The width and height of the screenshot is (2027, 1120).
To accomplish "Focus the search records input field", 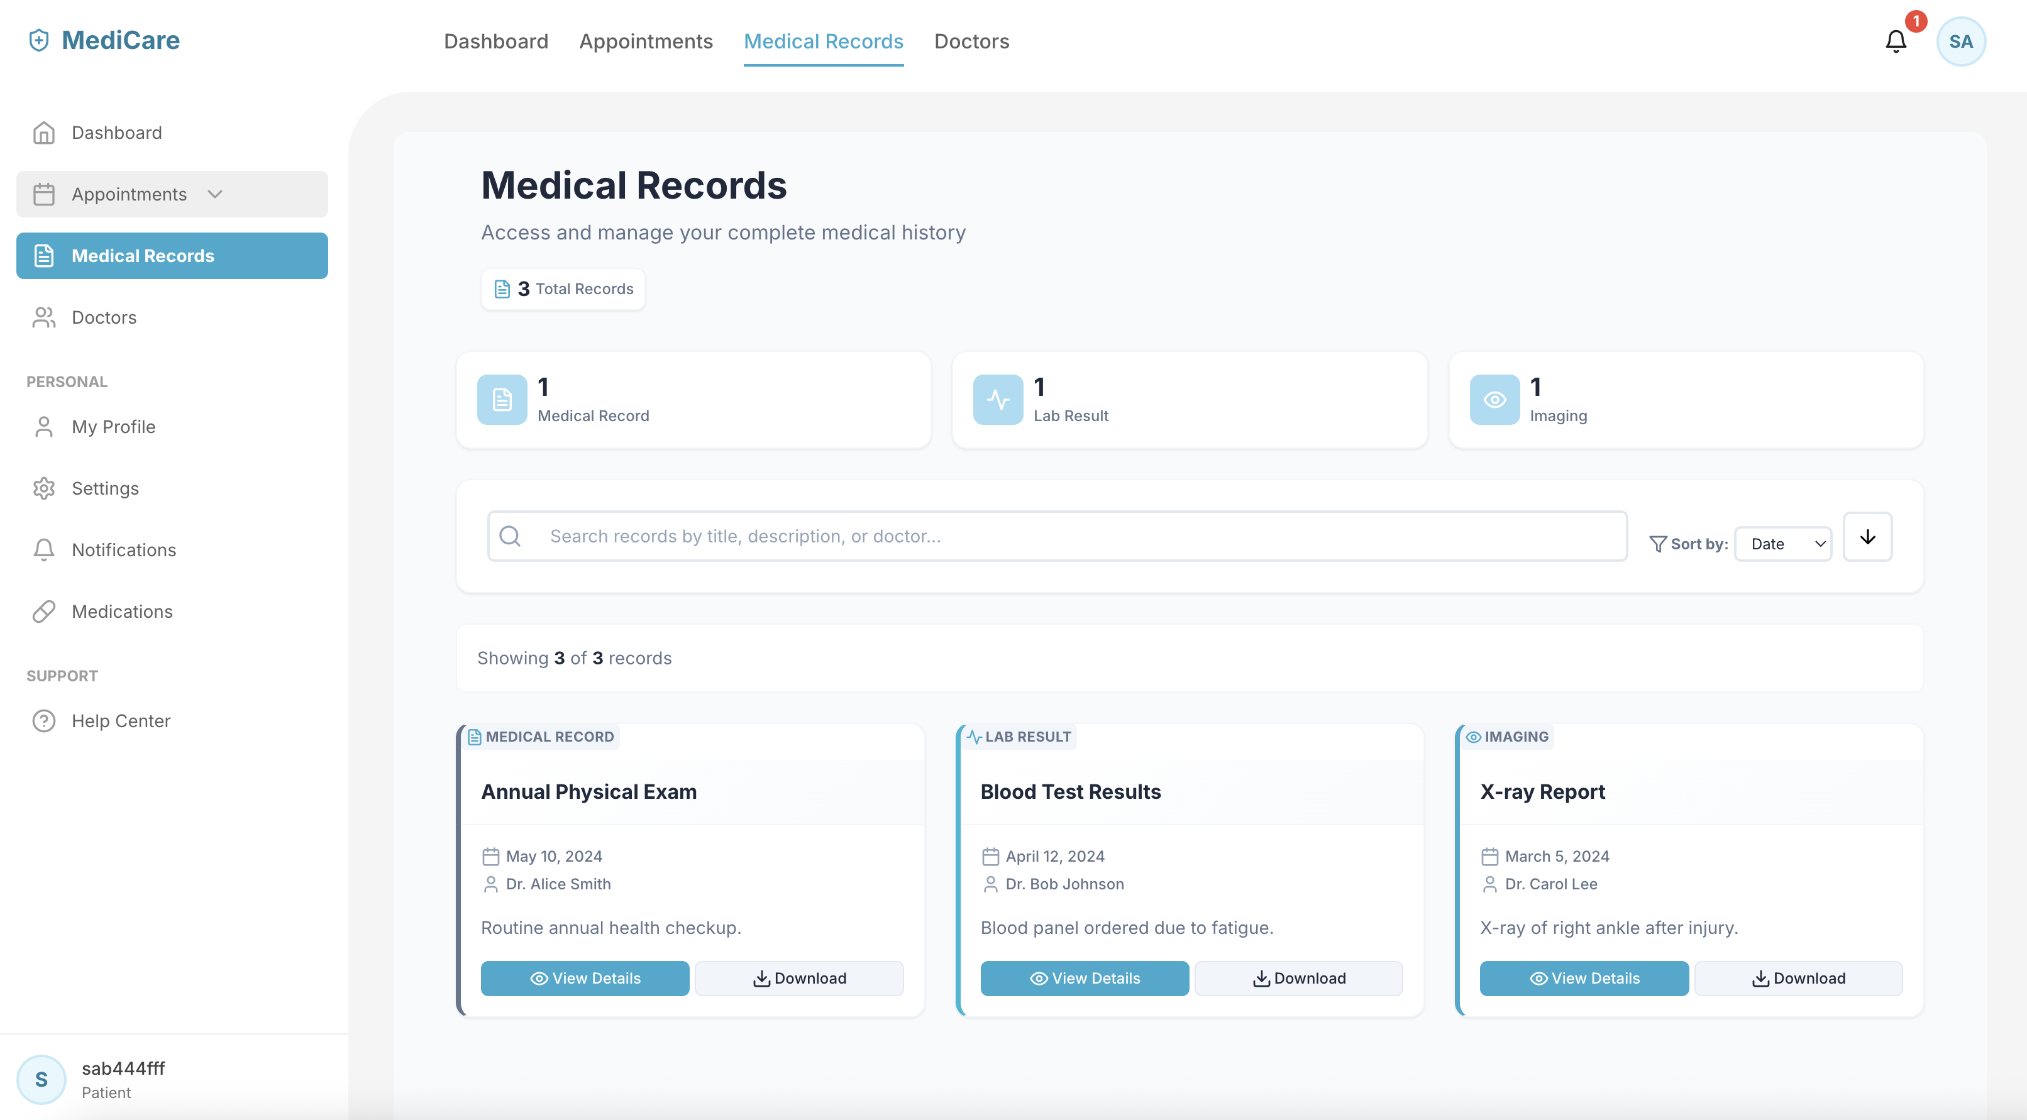I will point(1056,535).
